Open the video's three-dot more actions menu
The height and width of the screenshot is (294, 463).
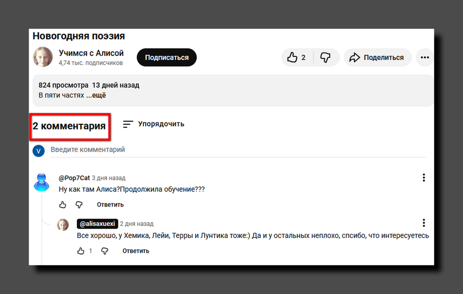[x=424, y=58]
